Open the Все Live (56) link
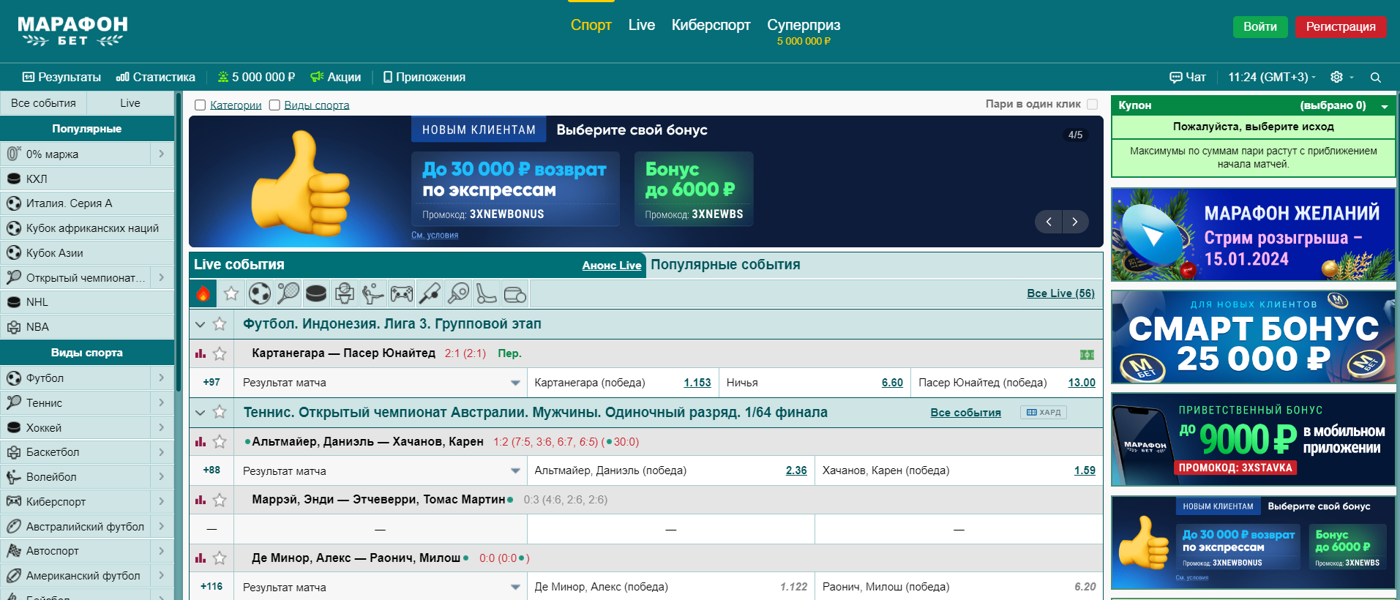 [x=1060, y=293]
